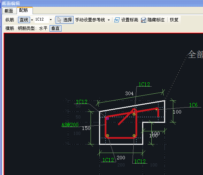
Task: Select the yellow rebar point at top-middle of stirrup
Action: click(134, 114)
